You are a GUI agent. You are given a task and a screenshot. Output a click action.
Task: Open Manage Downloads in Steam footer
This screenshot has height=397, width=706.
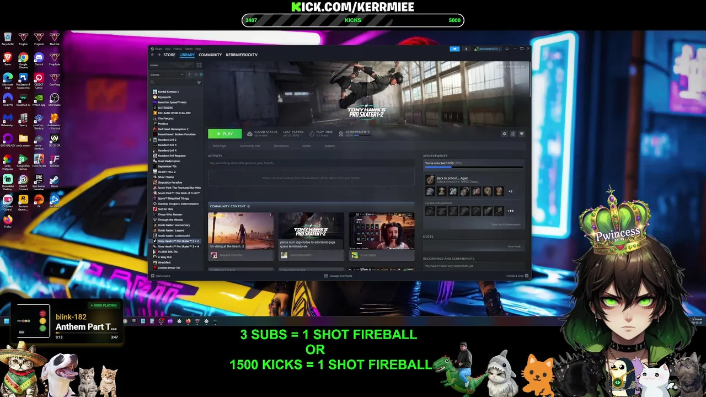338,276
